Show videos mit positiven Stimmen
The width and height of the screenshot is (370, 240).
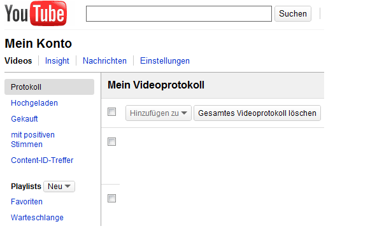33,139
